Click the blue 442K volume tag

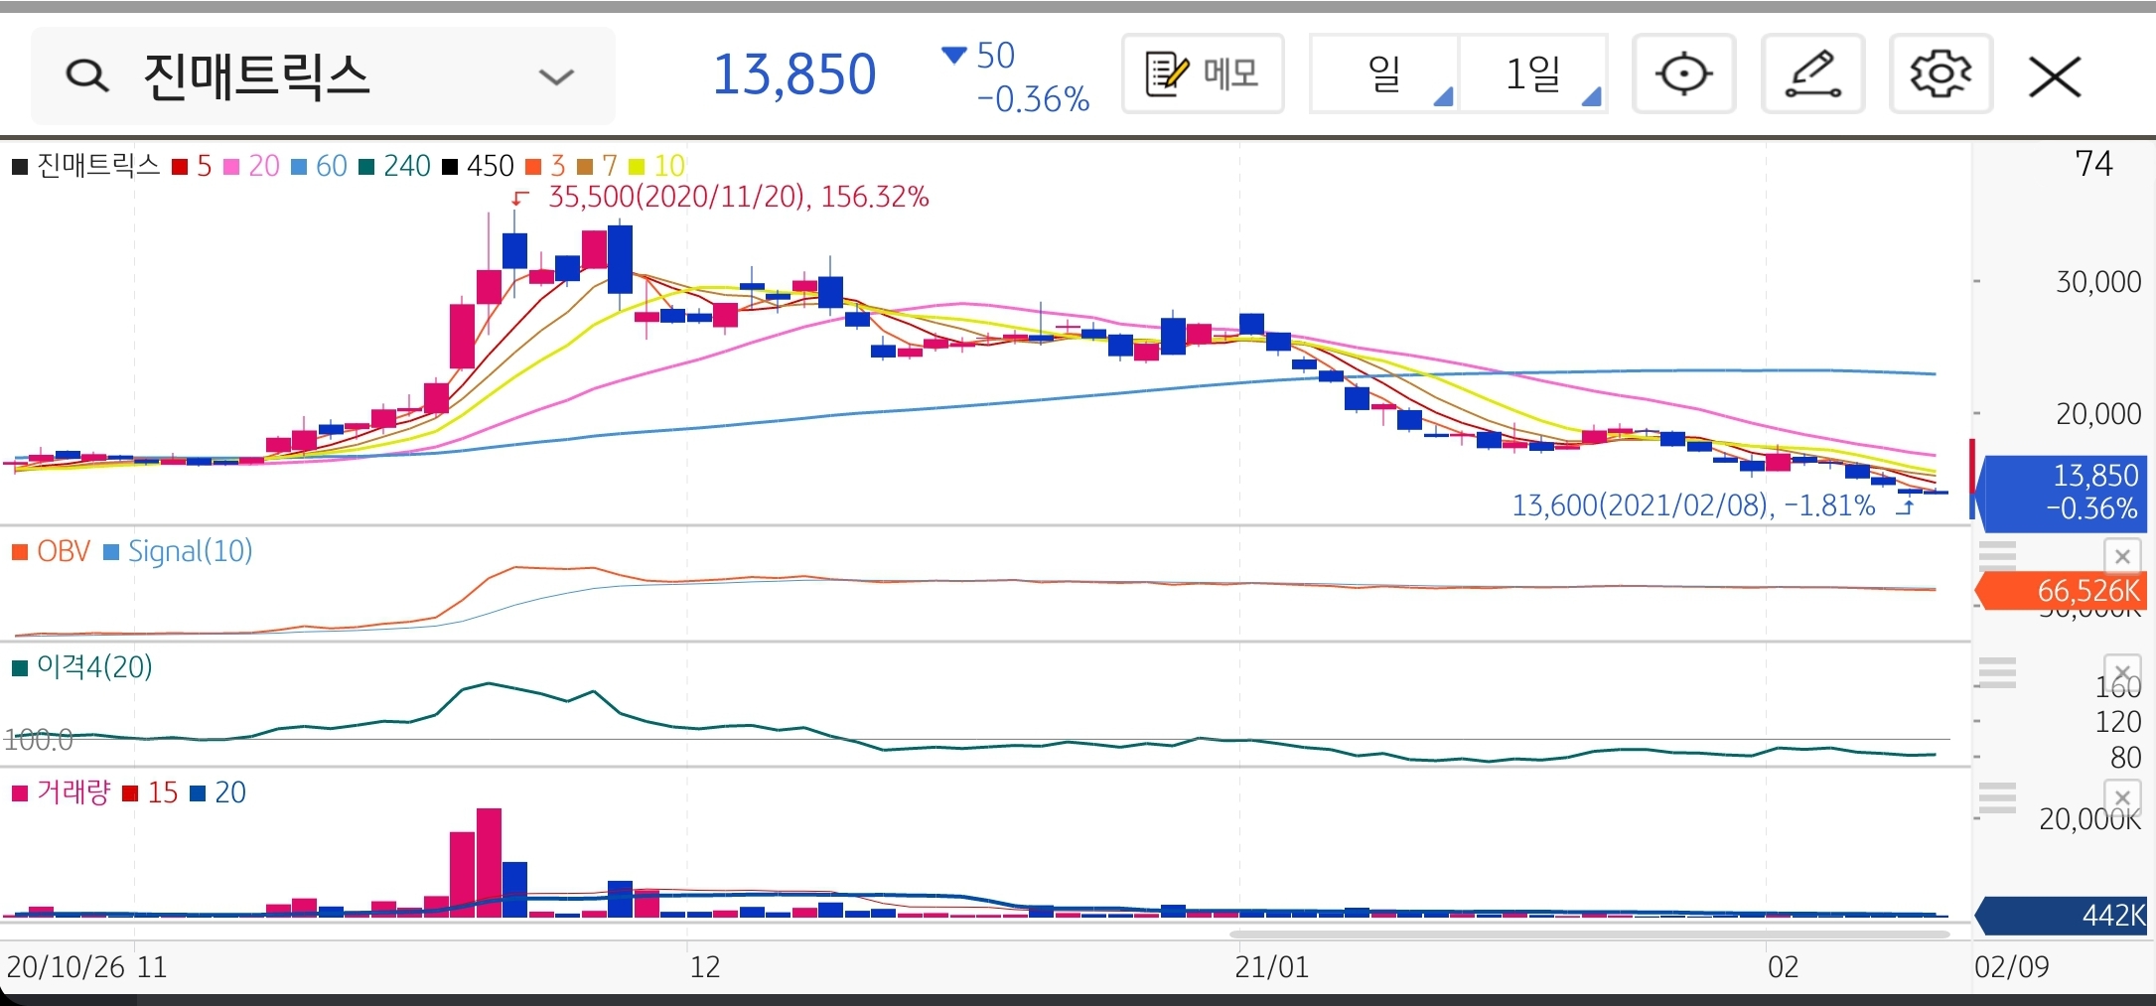point(2061,916)
